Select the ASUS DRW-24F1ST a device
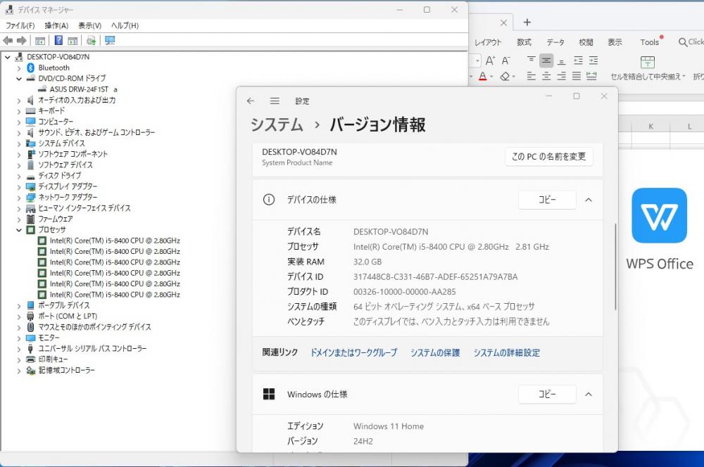 [x=84, y=89]
